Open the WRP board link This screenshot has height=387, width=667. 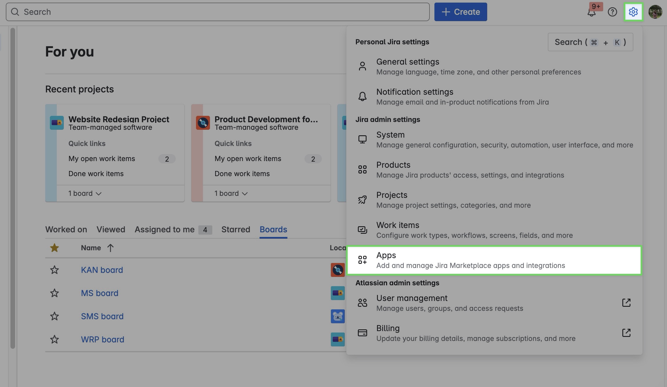tap(102, 339)
